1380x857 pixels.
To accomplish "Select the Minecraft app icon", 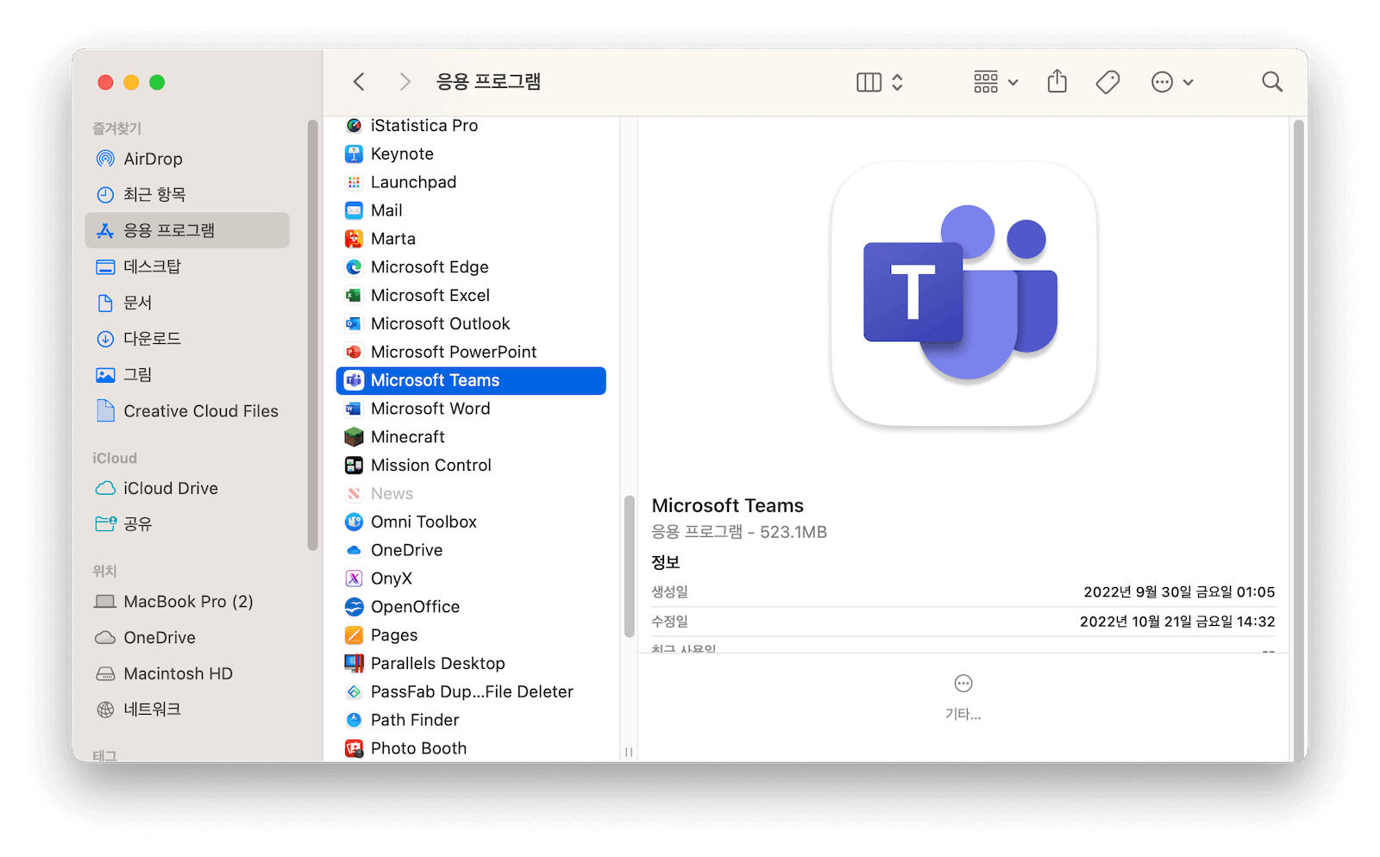I will point(354,437).
